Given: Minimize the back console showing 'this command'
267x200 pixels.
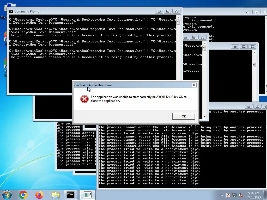Looking at the screenshot, I should [248, 12].
